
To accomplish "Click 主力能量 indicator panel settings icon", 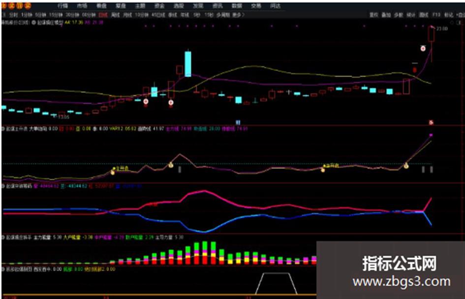I will pos(3,238).
